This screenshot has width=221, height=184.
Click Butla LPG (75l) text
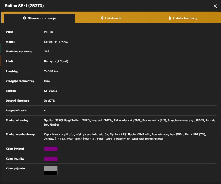click(x=195, y=135)
